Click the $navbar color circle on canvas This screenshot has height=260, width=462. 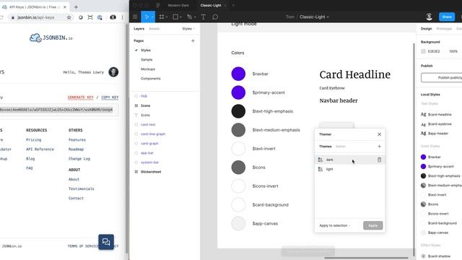[x=238, y=74]
